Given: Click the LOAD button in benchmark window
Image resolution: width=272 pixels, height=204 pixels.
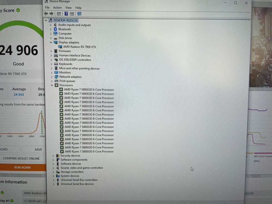Looking at the screenshot, I should click(10, 149).
